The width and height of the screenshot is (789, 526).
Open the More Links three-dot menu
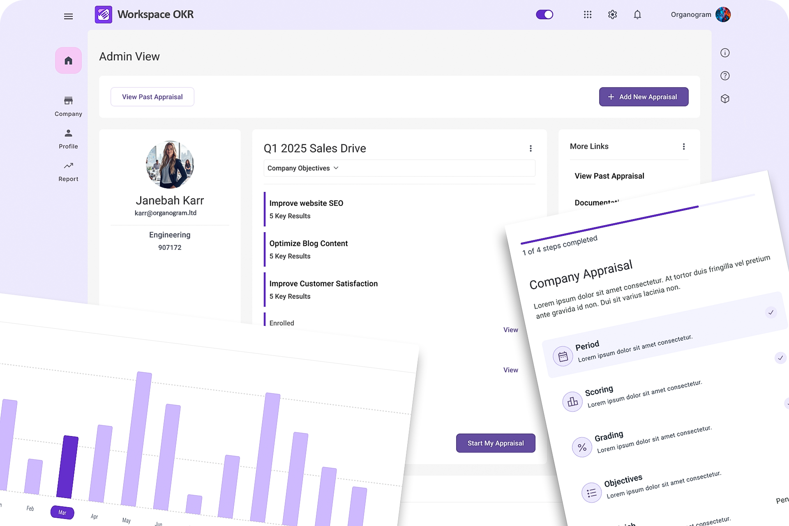coord(684,146)
